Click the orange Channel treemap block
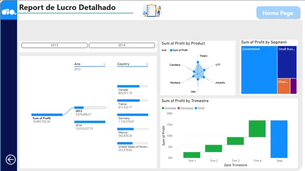This screenshot has width=305, height=171. 284,86
